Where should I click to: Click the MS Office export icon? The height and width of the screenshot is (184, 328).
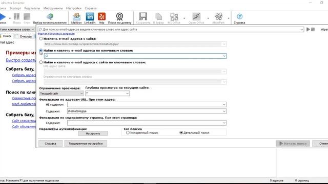click(x=174, y=17)
